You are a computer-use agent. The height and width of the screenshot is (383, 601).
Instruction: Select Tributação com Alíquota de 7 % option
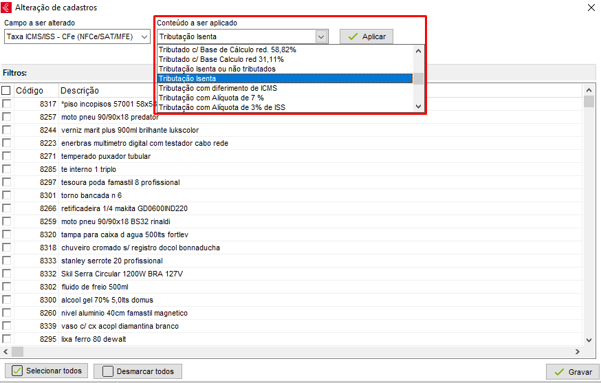tap(211, 98)
